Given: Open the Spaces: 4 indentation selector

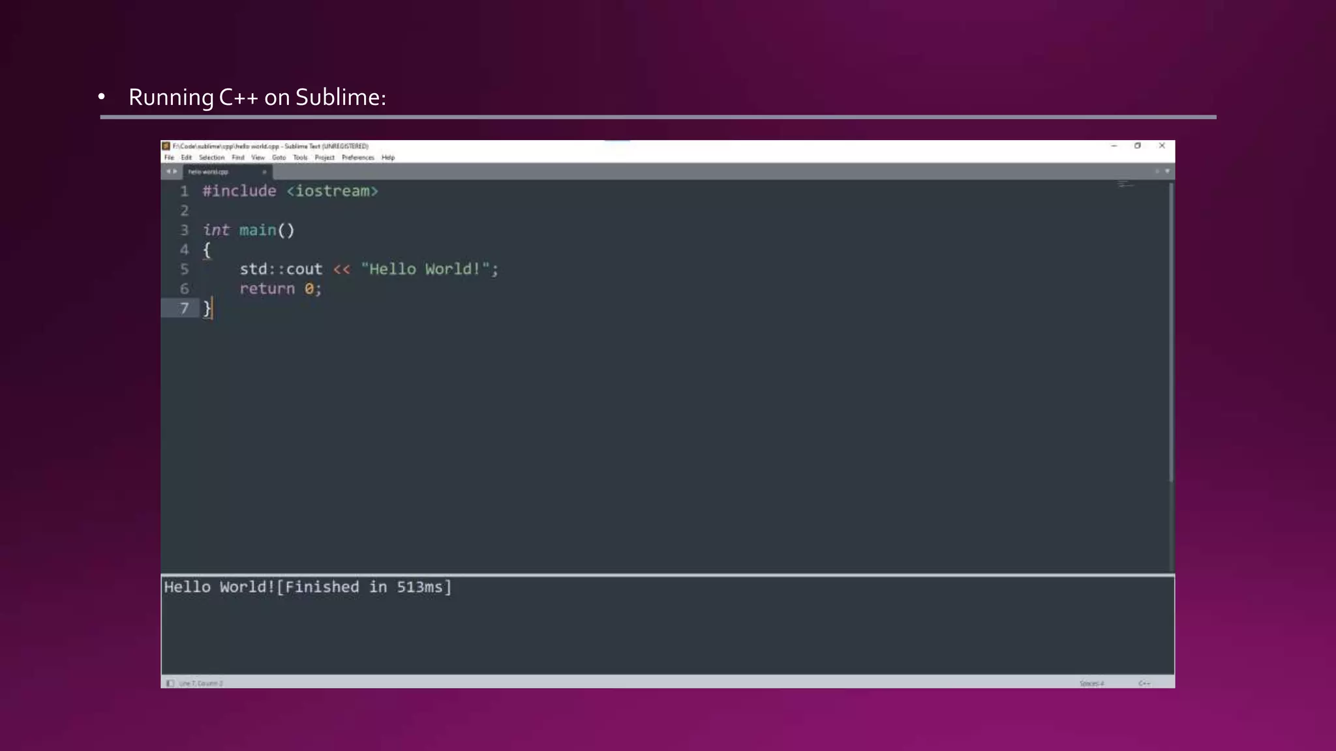Looking at the screenshot, I should 1092,683.
